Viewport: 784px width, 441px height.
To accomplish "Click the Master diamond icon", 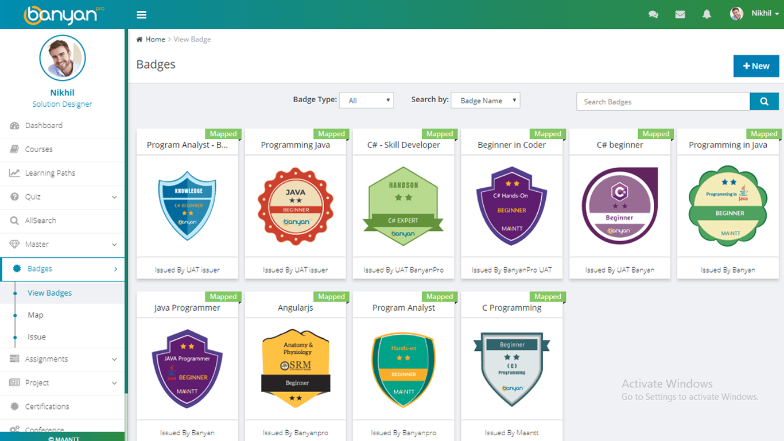I will pyautogui.click(x=14, y=244).
